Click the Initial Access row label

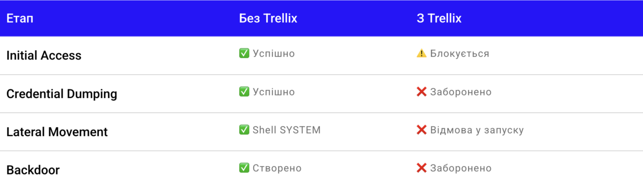click(44, 55)
